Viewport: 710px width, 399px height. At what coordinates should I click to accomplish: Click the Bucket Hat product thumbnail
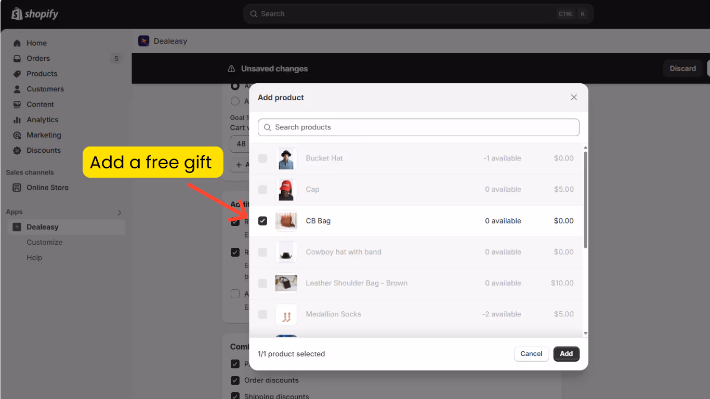point(286,158)
